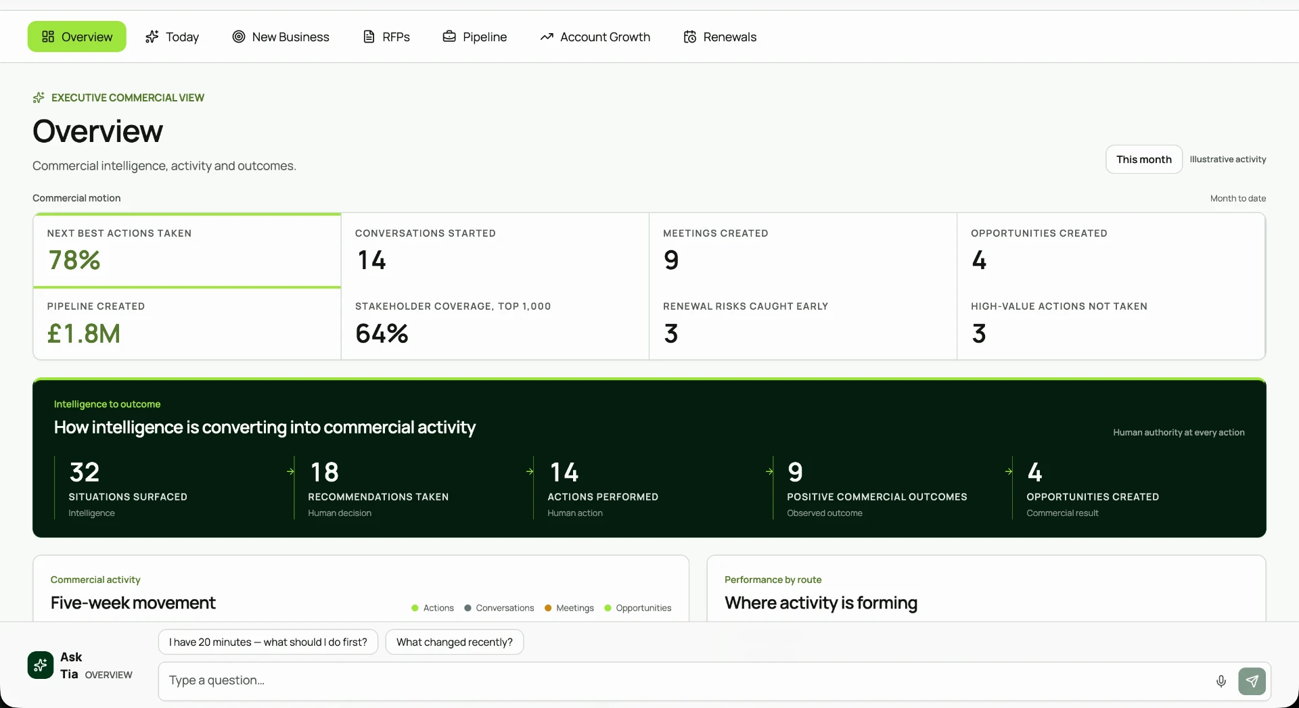
Task: Click the Illustrative activity label
Action: [1228, 160]
